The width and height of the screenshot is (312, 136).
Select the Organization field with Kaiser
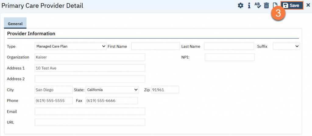pyautogui.click(x=90, y=57)
